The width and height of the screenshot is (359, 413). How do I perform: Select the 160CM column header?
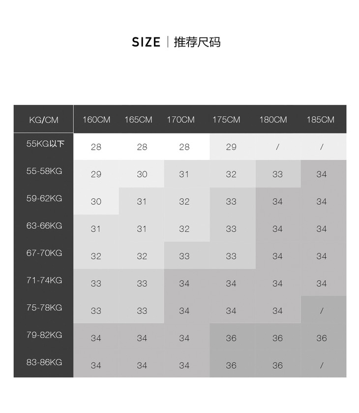coord(96,120)
